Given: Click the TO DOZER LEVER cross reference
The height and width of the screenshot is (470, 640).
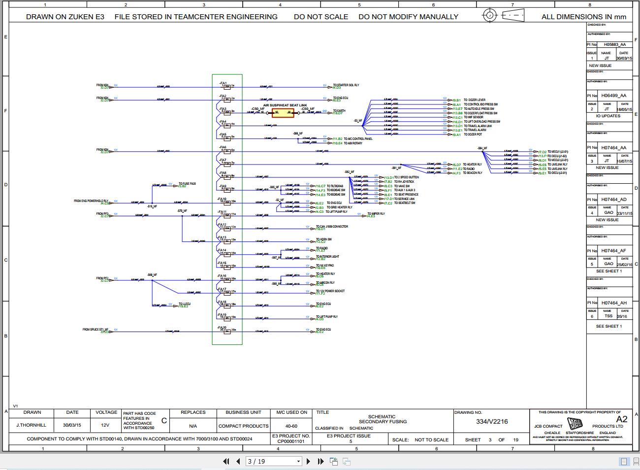Looking at the screenshot, I should pos(474,100).
